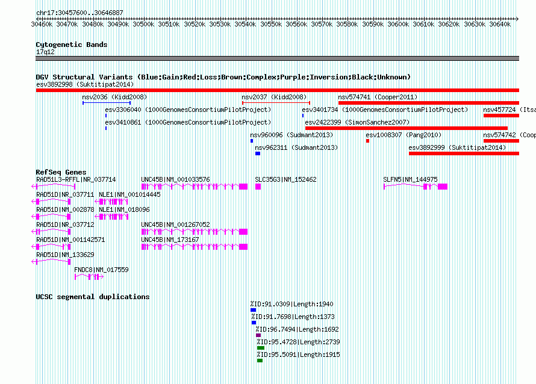Click the RAD51D|NR_037712 transcript label
This screenshot has width=536, height=384.
click(65, 225)
